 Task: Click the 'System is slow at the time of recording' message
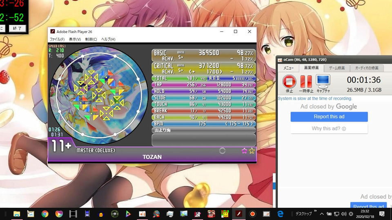(315, 98)
